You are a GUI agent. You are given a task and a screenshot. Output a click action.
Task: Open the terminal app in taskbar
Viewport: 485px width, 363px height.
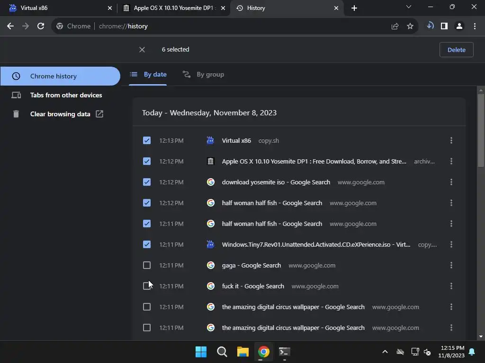click(x=285, y=352)
